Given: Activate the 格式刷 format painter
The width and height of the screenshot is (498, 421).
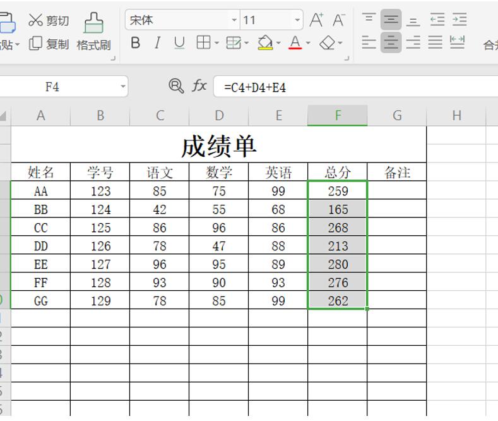Looking at the screenshot, I should tap(93, 32).
